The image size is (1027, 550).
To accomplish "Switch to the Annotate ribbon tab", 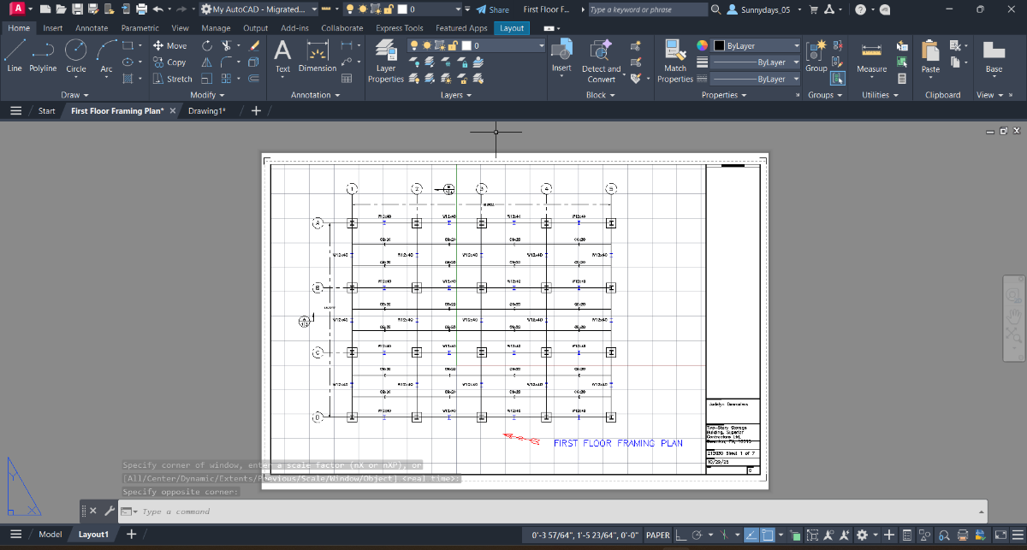I will coord(92,28).
